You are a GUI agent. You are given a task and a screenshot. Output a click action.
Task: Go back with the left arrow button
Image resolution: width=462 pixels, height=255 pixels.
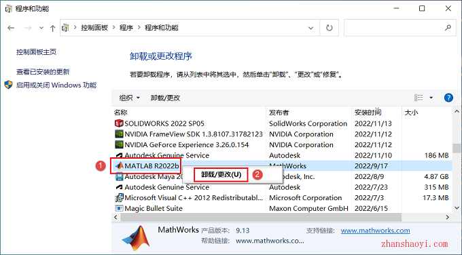pos(11,28)
